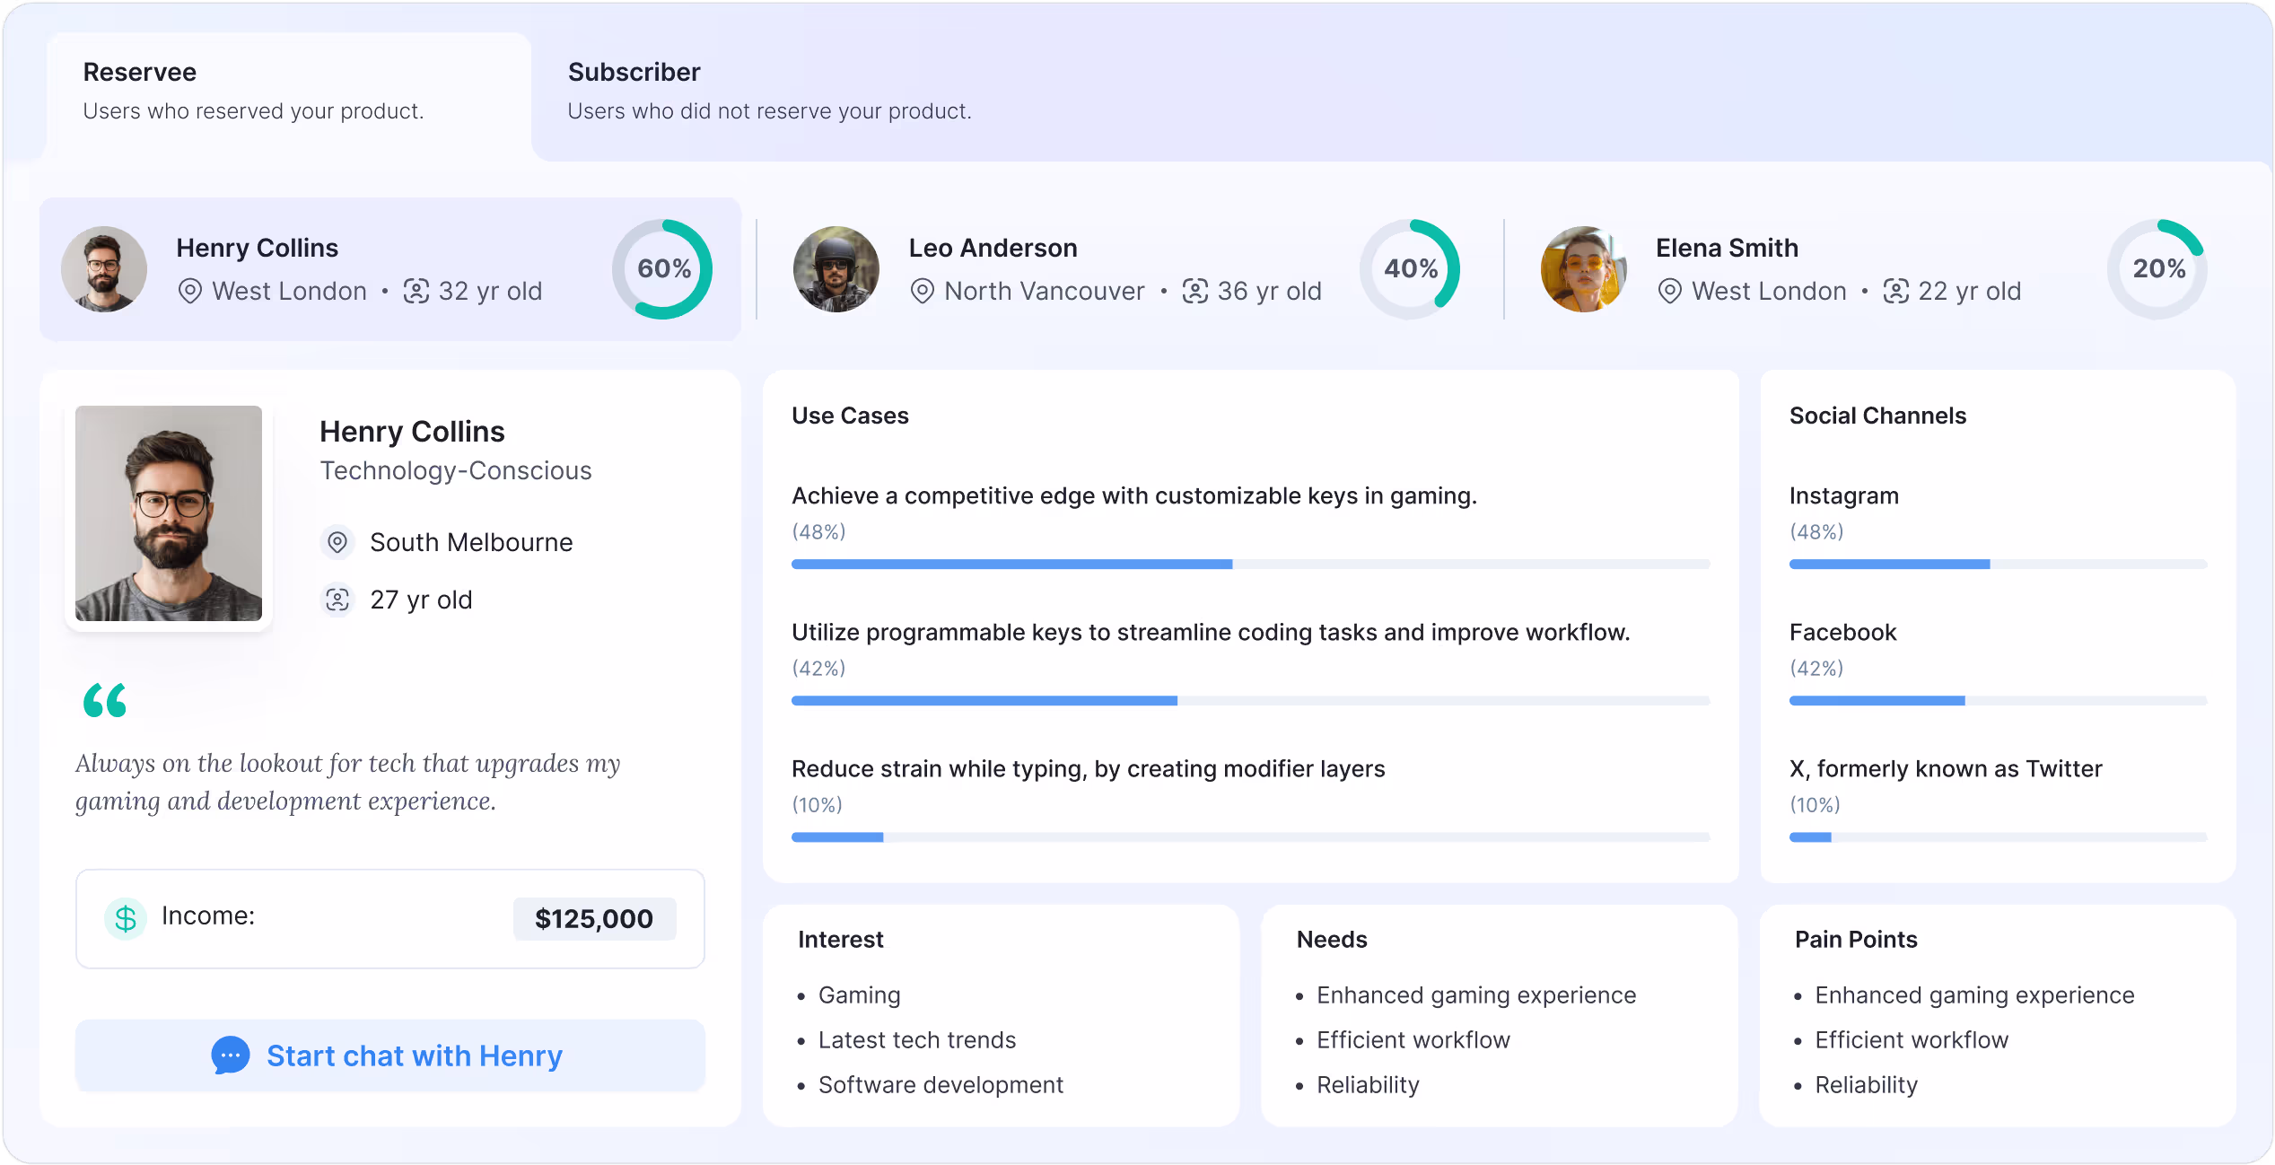Click the Use Cases heading
2275x1165 pixels.
[x=850, y=416]
